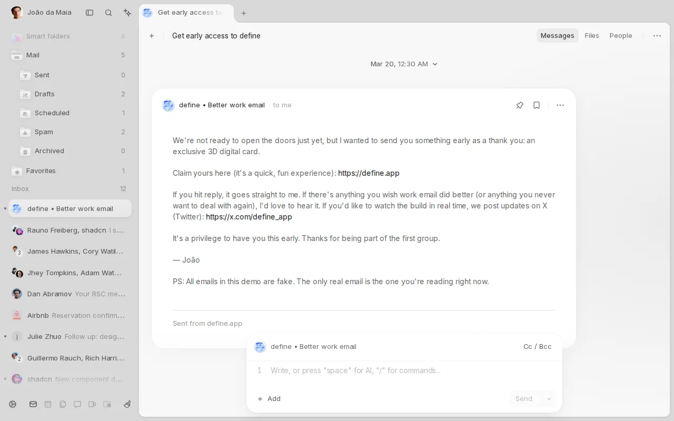Image resolution: width=674 pixels, height=421 pixels.
Task: Click define sender avatar in message header
Action: 168,105
